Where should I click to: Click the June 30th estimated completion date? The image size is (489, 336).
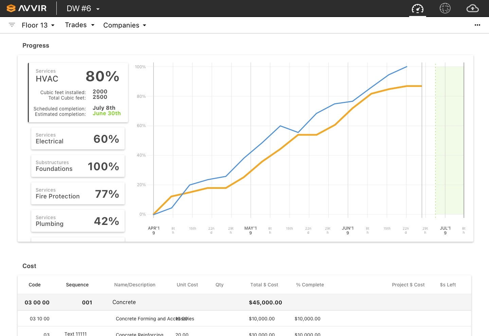(107, 113)
